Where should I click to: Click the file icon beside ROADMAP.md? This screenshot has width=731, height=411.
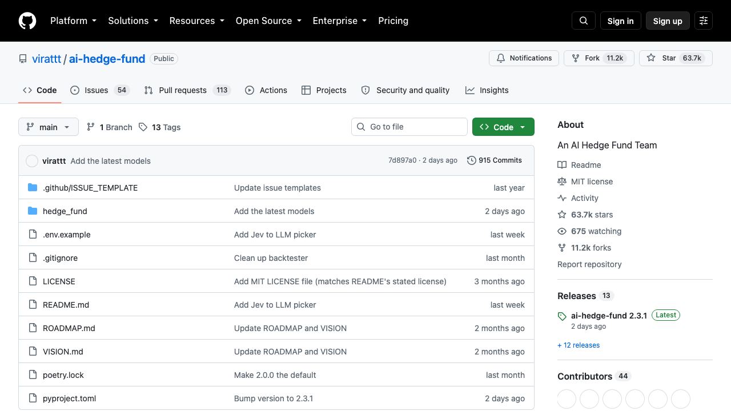click(33, 328)
